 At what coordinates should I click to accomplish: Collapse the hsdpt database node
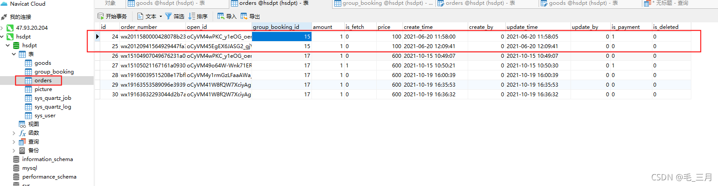click(x=8, y=46)
